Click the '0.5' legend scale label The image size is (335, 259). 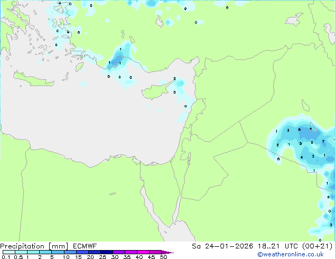coord(18,257)
